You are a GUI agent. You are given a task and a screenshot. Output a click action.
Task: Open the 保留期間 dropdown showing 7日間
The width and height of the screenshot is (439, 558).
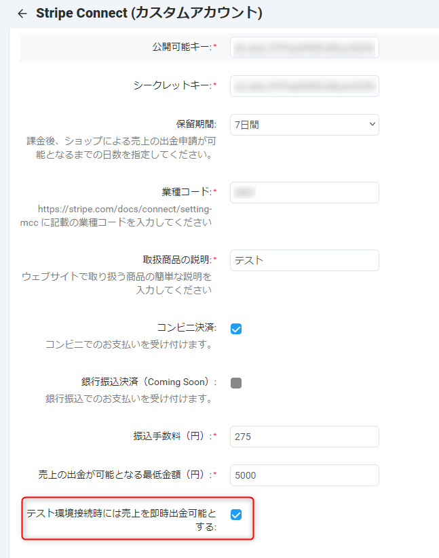point(304,125)
